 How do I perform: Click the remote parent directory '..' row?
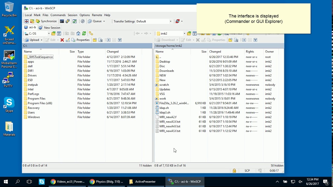pyautogui.click(x=160, y=57)
